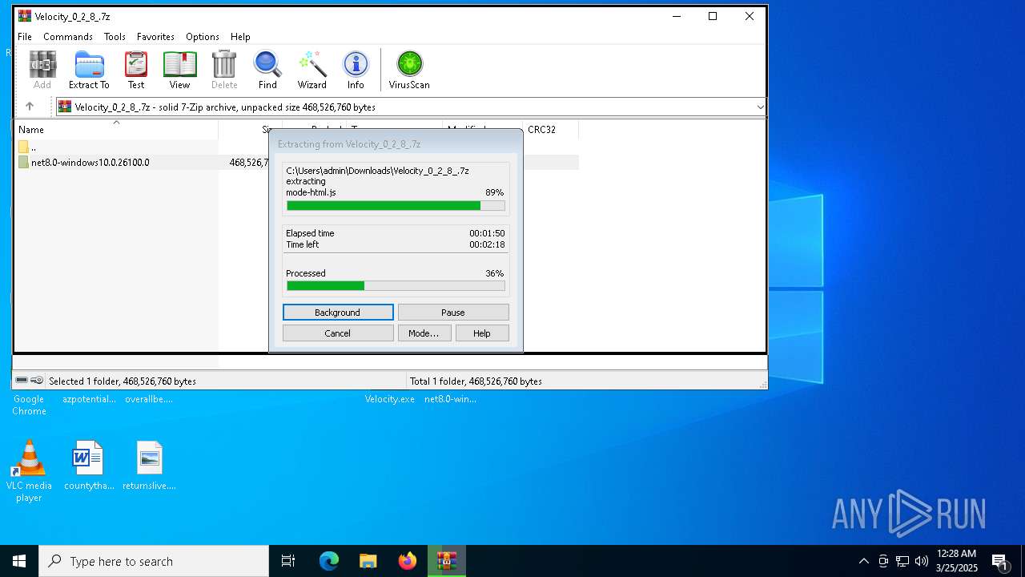Open the Options menu

coord(203,37)
